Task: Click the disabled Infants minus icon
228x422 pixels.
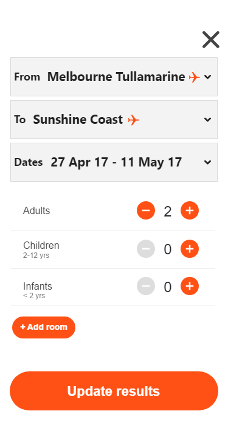Action: [x=146, y=286]
